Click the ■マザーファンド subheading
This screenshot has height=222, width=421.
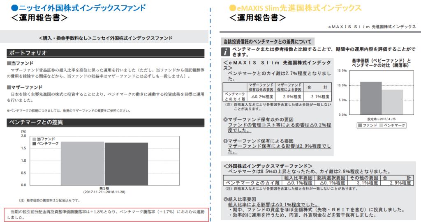[25, 87]
